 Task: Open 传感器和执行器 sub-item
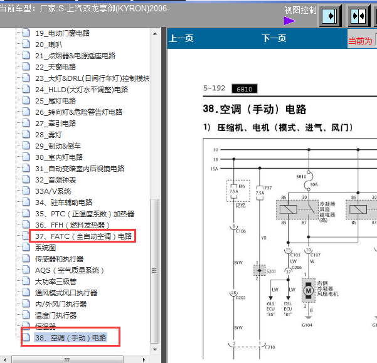tap(60, 259)
